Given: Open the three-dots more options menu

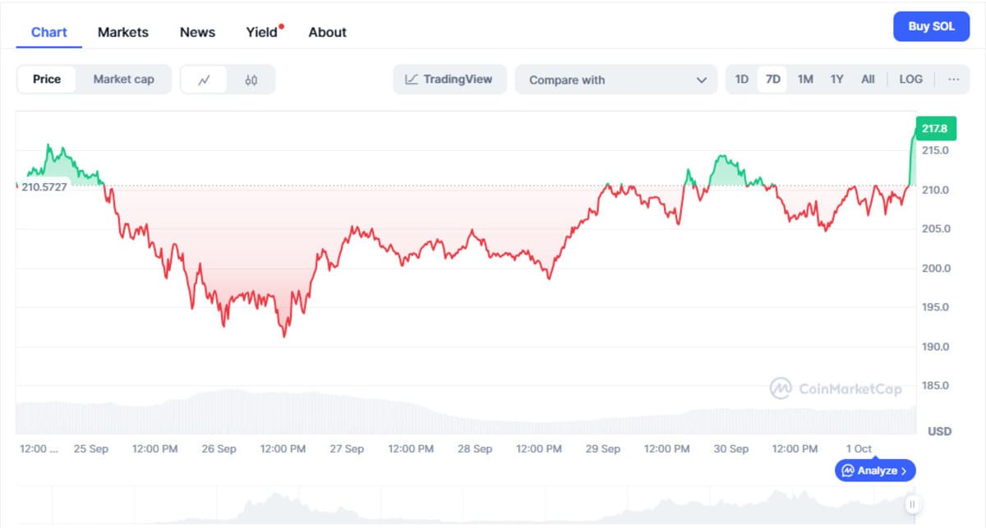Looking at the screenshot, I should coord(953,80).
